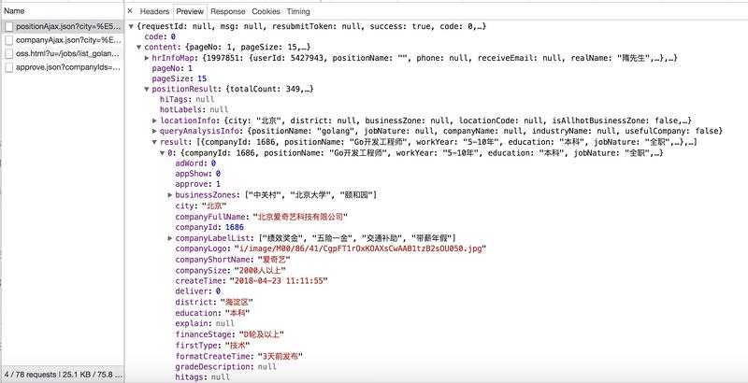Expand the businessZones array
This screenshot has width=748, height=383.
(170, 195)
